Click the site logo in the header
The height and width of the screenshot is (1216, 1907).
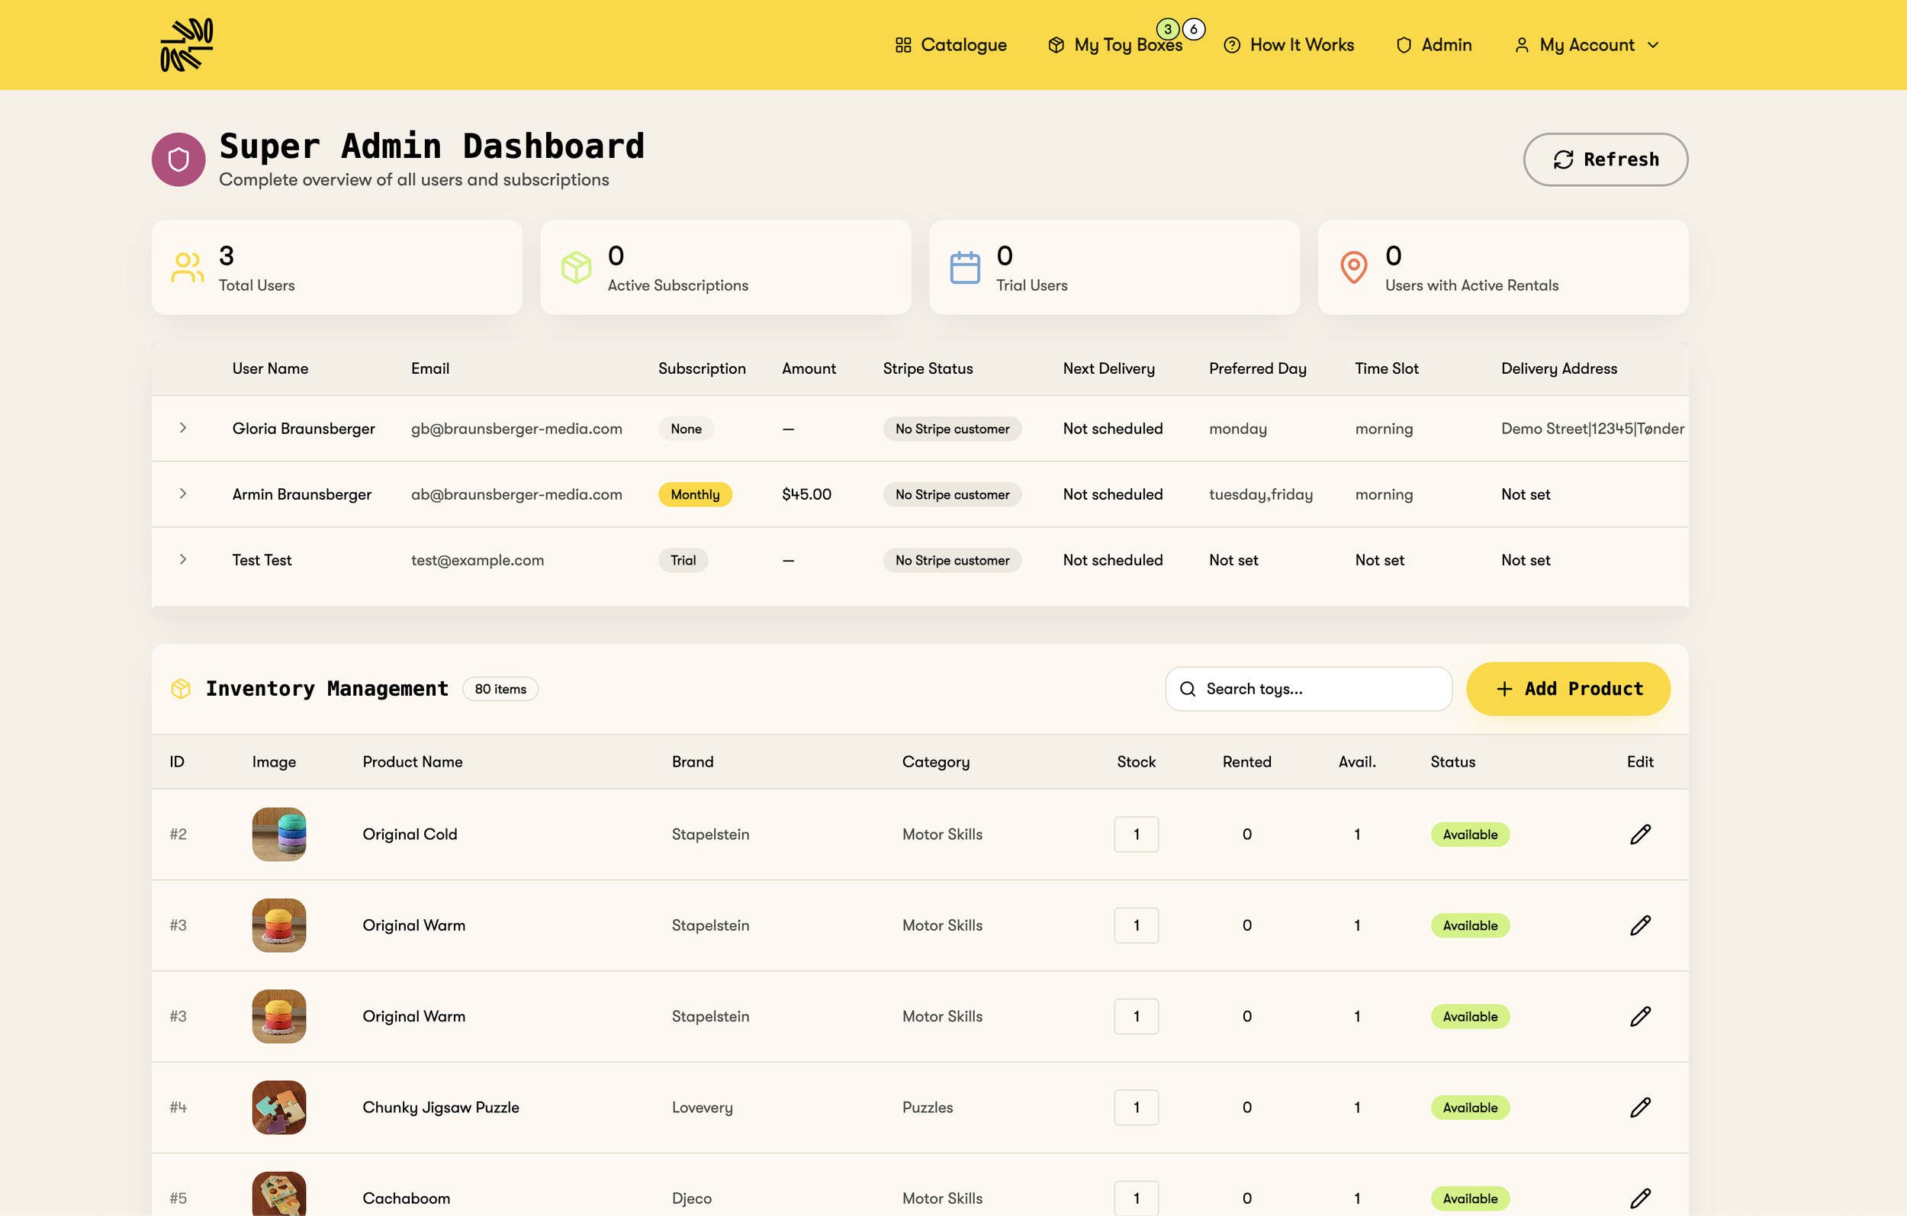pos(187,45)
